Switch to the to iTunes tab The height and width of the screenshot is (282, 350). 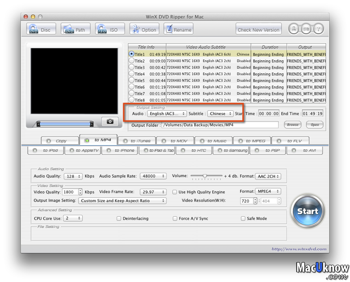(136, 141)
